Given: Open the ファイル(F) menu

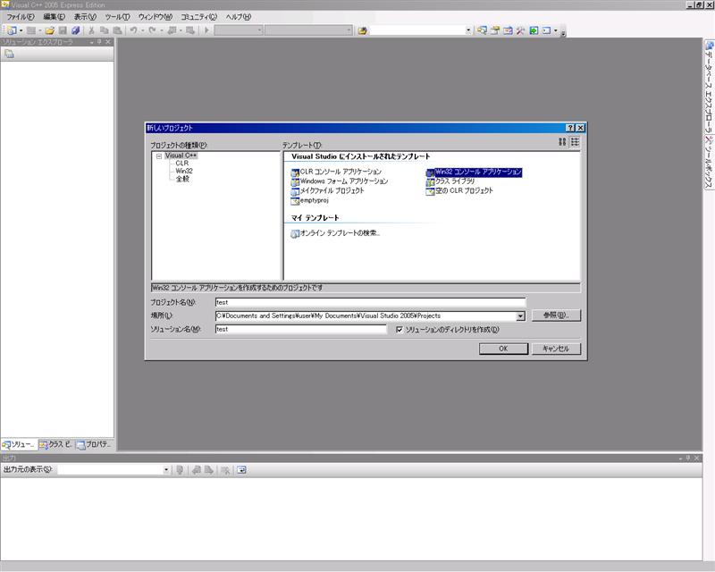Looking at the screenshot, I should 20,17.
